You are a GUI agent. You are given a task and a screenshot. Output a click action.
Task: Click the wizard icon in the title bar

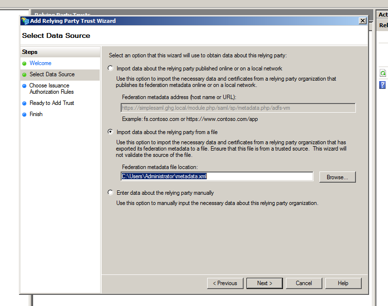(x=25, y=21)
